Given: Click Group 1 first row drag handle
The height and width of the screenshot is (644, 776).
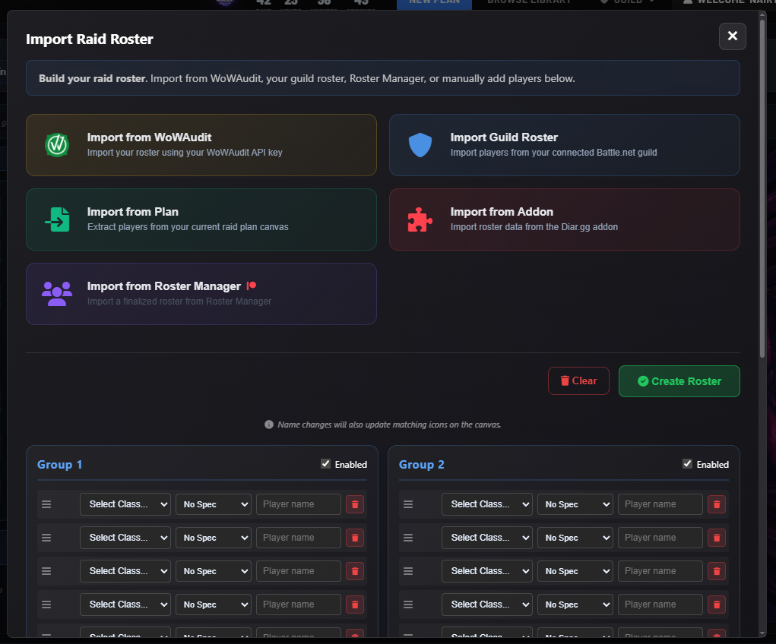Looking at the screenshot, I should 46,504.
